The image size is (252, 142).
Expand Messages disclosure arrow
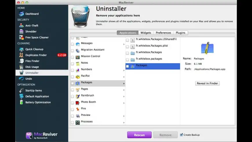coord(124,44)
